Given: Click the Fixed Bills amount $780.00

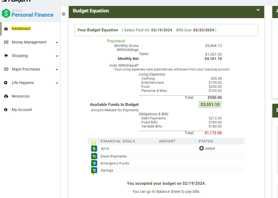Looking at the screenshot, I should [215, 122].
